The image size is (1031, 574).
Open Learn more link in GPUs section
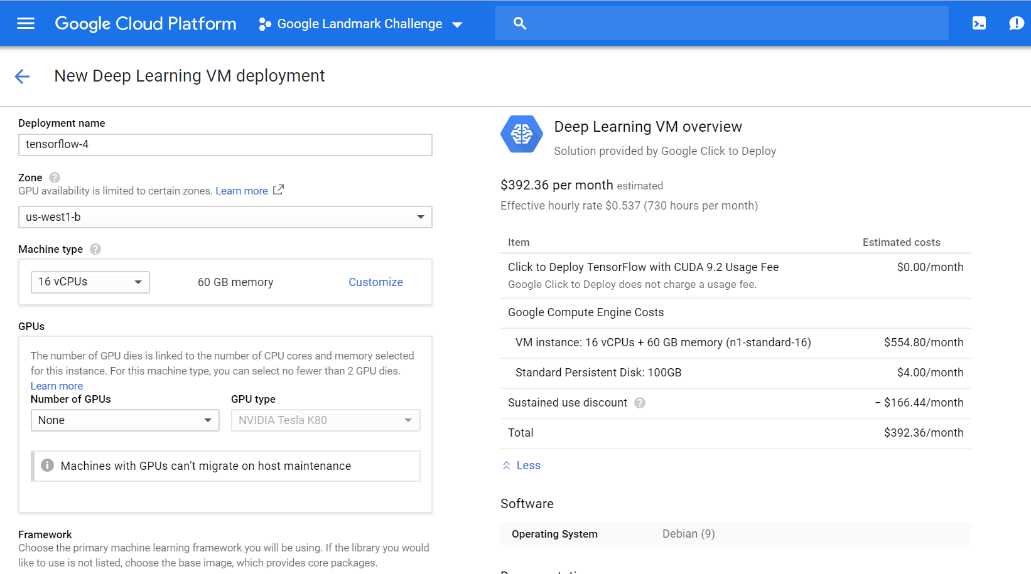(x=57, y=386)
